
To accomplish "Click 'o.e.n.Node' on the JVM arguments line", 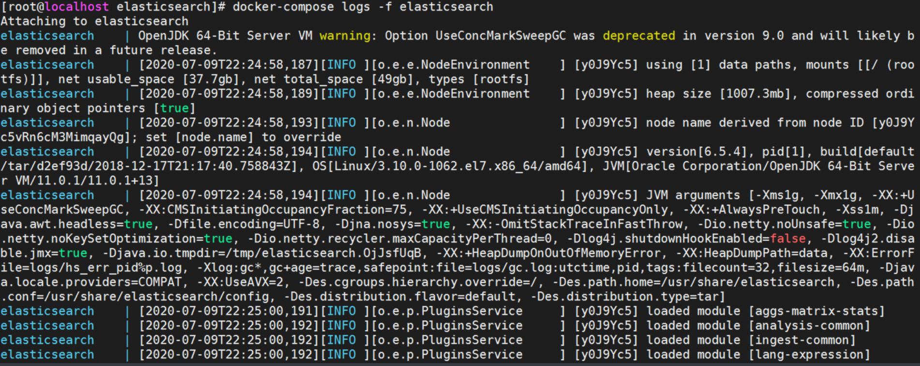I will pyautogui.click(x=414, y=195).
